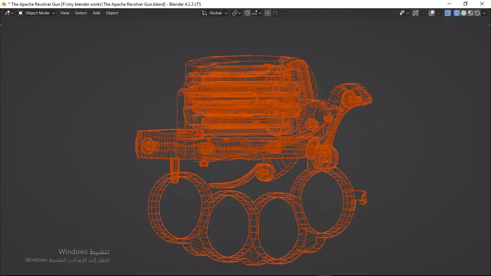491x276 pixels.
Task: Open the selectability and visibility dropdown
Action: [404, 13]
